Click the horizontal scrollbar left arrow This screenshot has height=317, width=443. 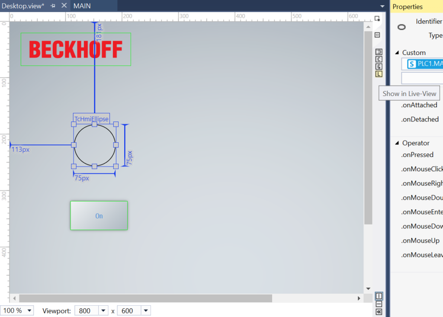[14, 298]
